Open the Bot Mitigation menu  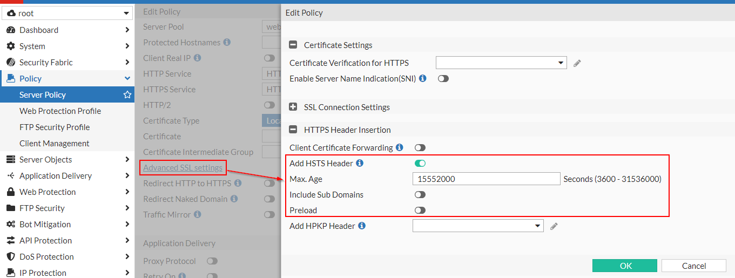(x=67, y=225)
